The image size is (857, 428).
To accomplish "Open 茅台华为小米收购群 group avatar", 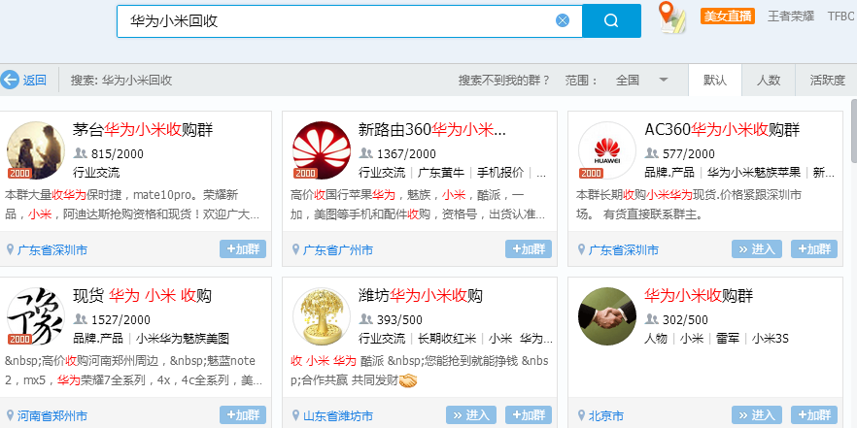I will pyautogui.click(x=36, y=150).
